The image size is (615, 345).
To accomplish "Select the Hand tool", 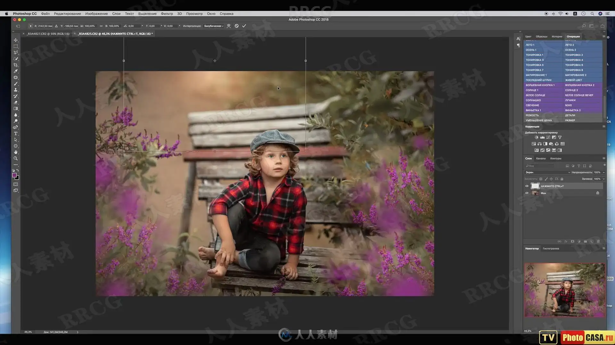I will tap(15, 152).
